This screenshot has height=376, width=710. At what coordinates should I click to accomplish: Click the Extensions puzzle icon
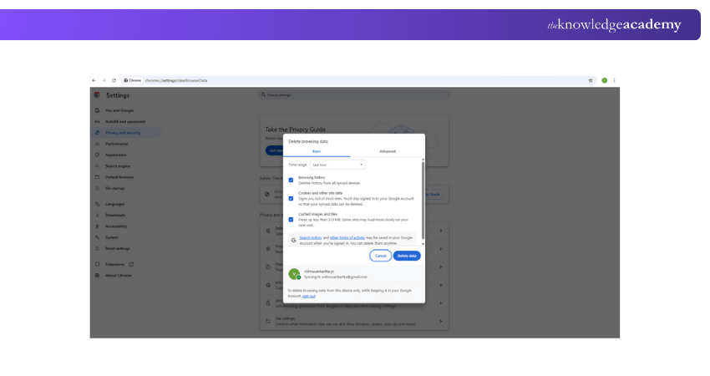(97, 265)
